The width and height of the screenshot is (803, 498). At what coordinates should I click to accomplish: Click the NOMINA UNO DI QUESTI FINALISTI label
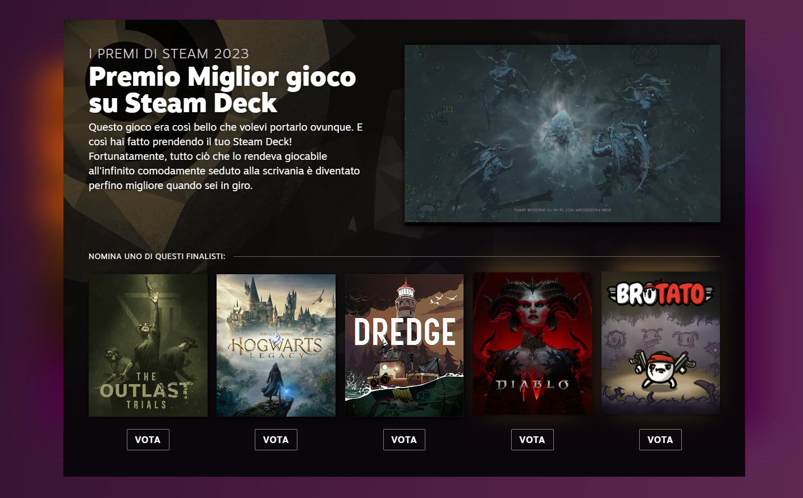click(157, 256)
